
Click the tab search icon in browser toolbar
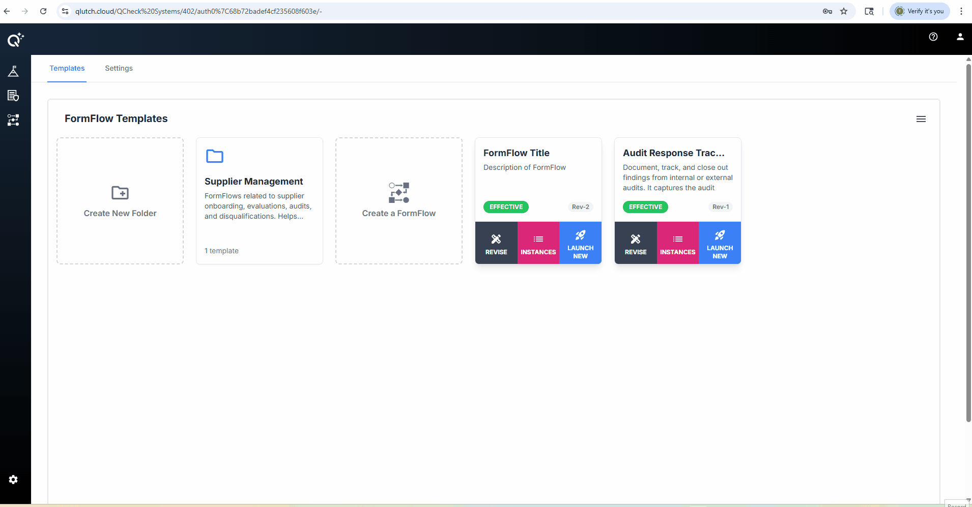(869, 11)
